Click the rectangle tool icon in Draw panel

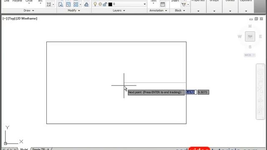[49, 5]
